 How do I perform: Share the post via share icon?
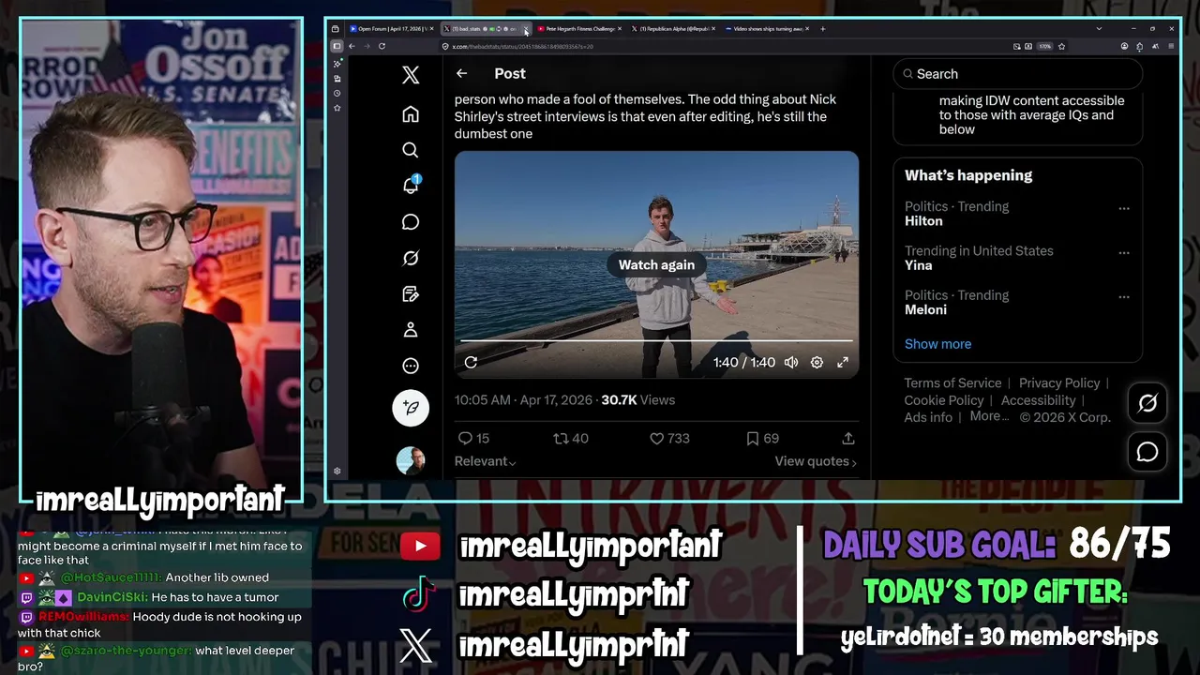point(848,438)
